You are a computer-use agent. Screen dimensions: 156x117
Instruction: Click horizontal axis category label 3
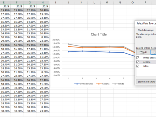pyautogui.click(x=96, y=78)
